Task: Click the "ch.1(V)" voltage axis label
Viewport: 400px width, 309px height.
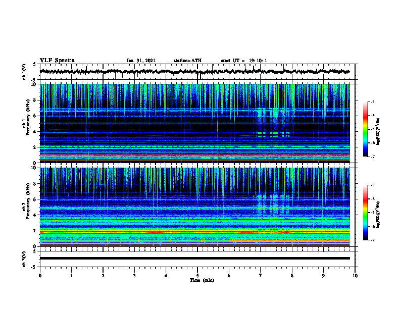Action: 24,72
